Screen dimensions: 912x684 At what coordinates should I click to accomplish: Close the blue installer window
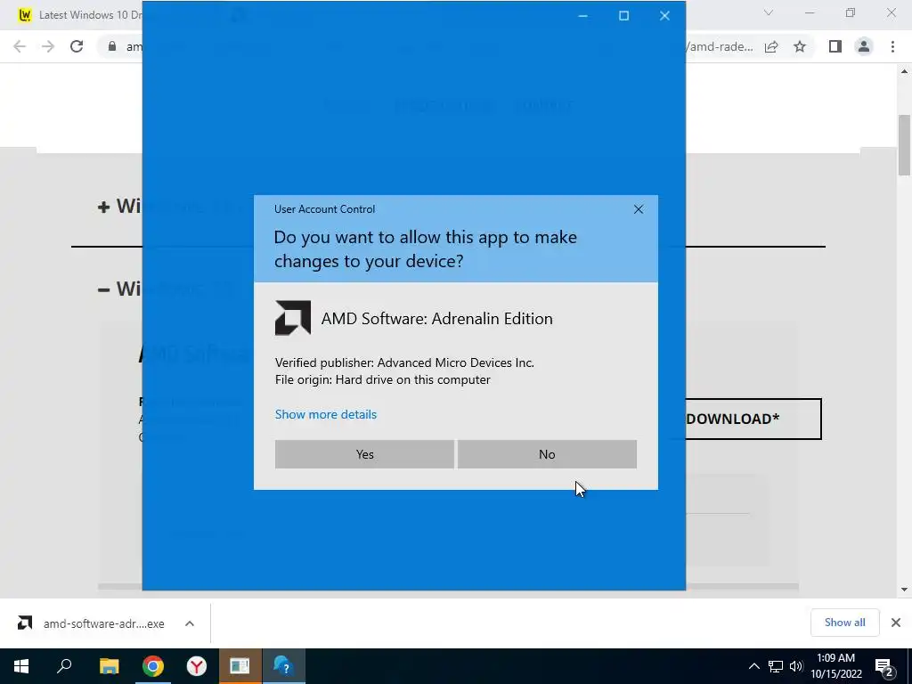click(x=664, y=16)
